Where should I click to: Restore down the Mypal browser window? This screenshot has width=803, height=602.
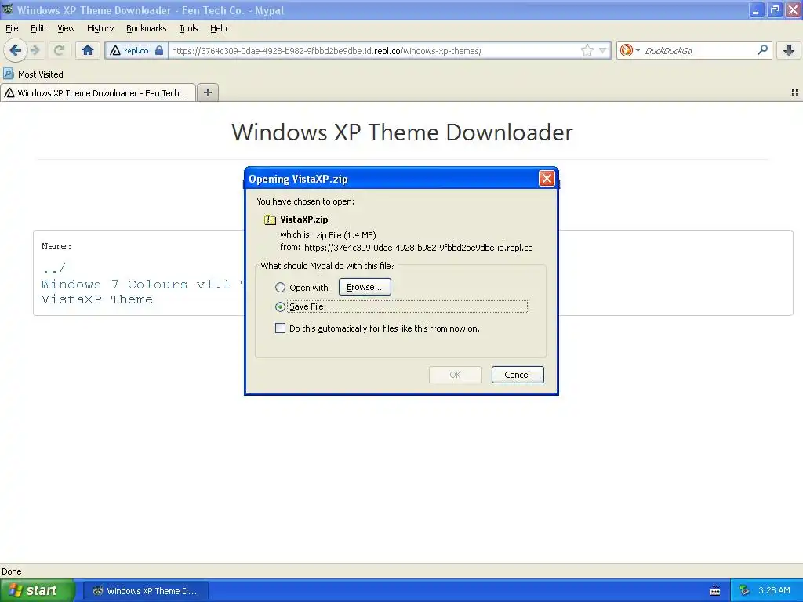[x=774, y=10]
